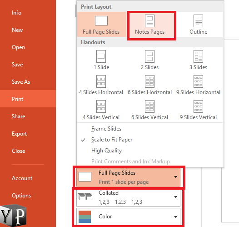Expand the Full Page Slides dropdown arrow
239x227 pixels.
coord(175,177)
